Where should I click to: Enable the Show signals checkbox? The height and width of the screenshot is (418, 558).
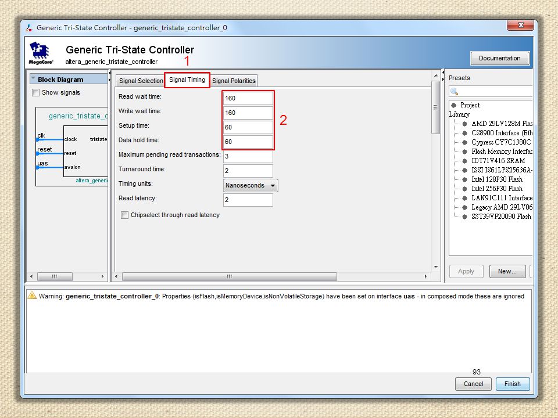click(35, 93)
